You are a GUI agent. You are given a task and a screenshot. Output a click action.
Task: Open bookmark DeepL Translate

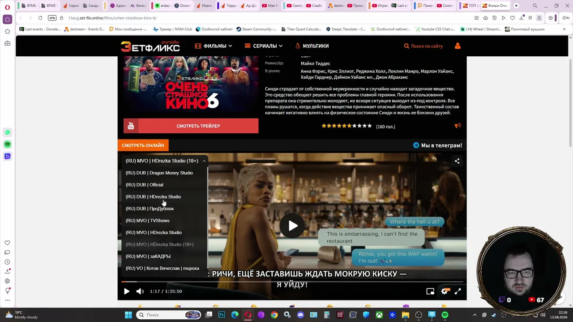click(x=346, y=29)
